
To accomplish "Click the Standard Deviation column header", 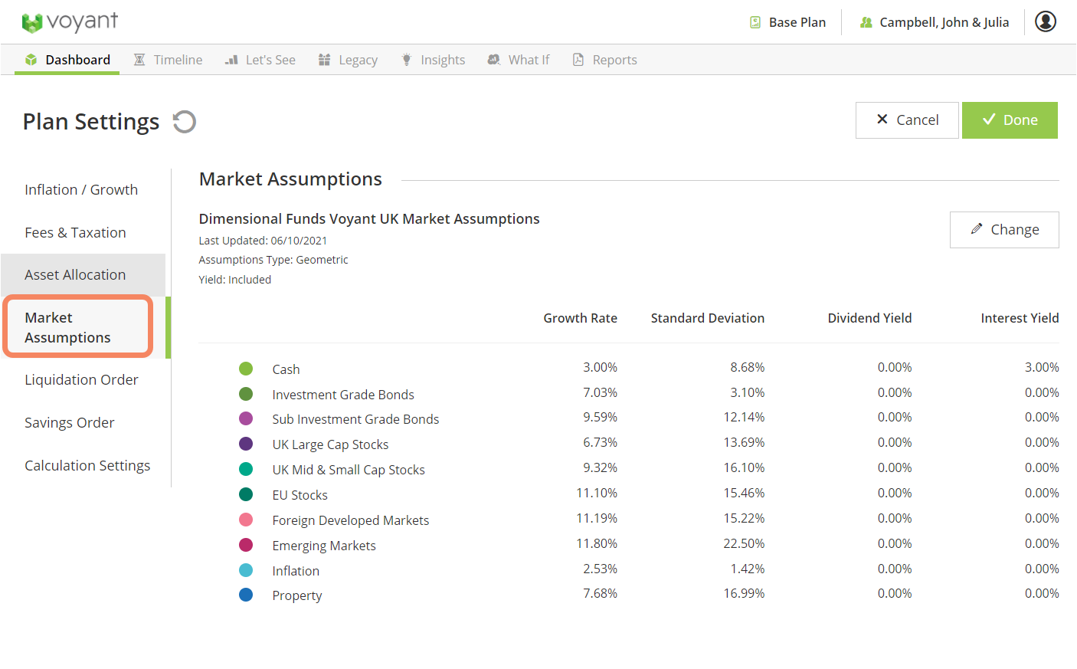I will pos(707,318).
